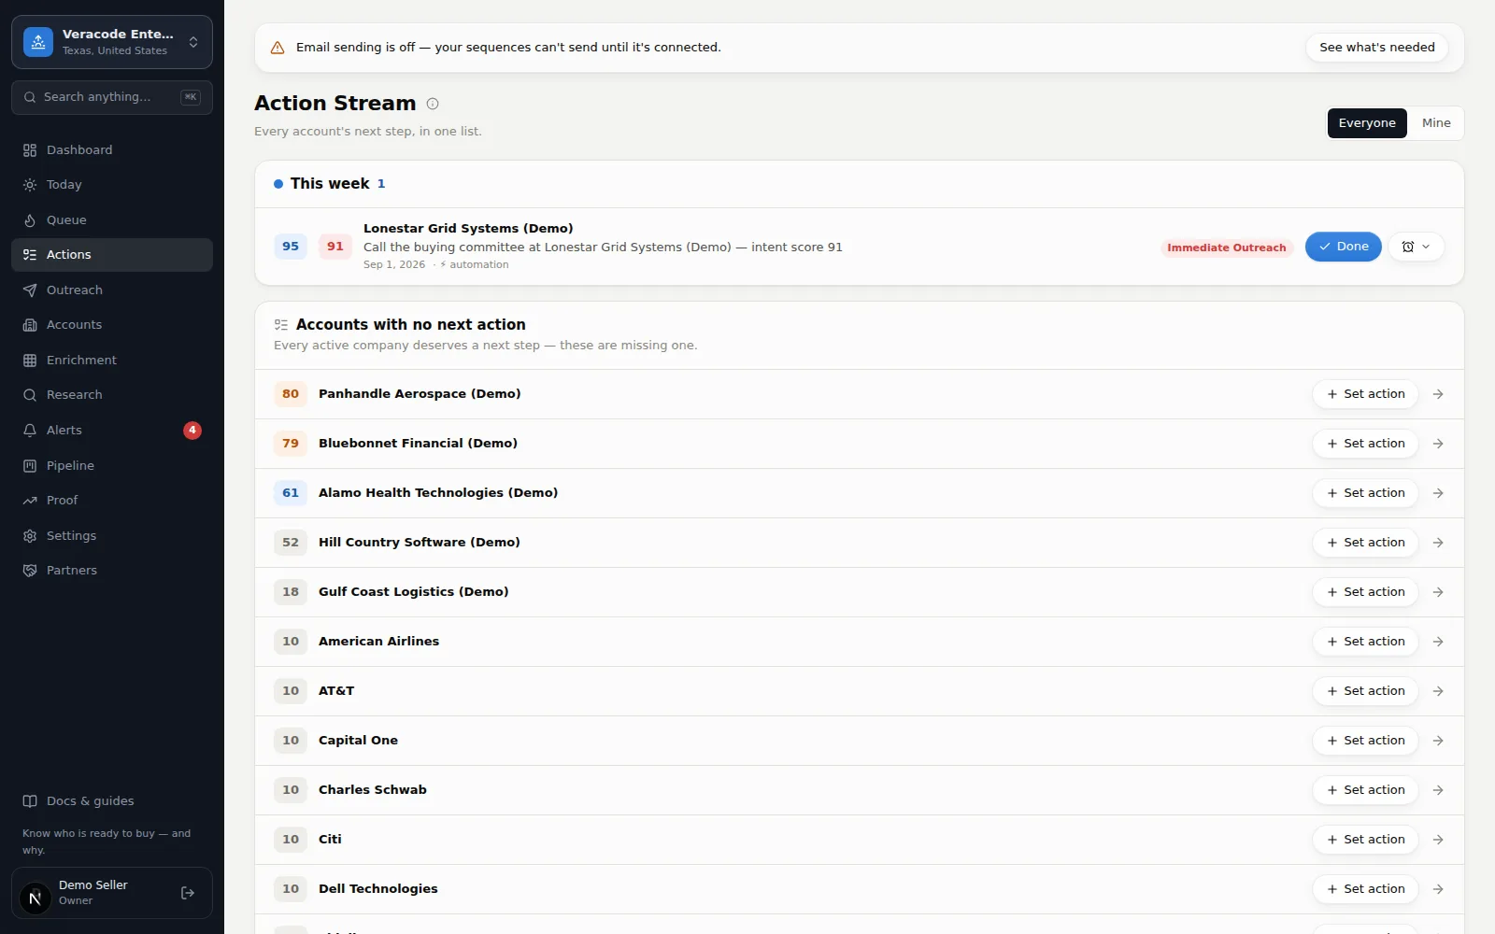Screen dimensions: 1495x934
Task: Mark Lonestar Grid Systems action as Done
Action: point(1343,247)
